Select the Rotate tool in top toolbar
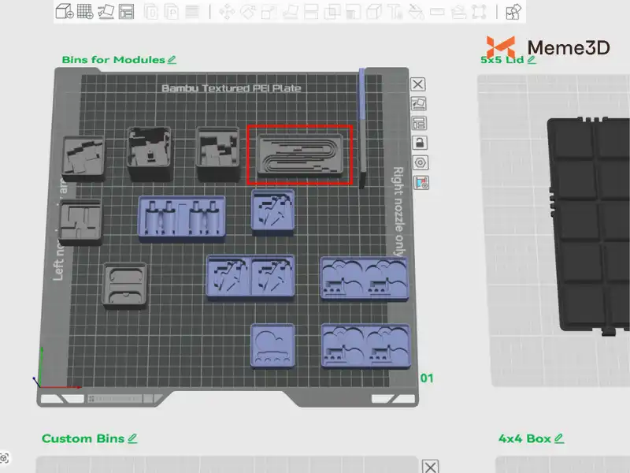 pyautogui.click(x=248, y=12)
